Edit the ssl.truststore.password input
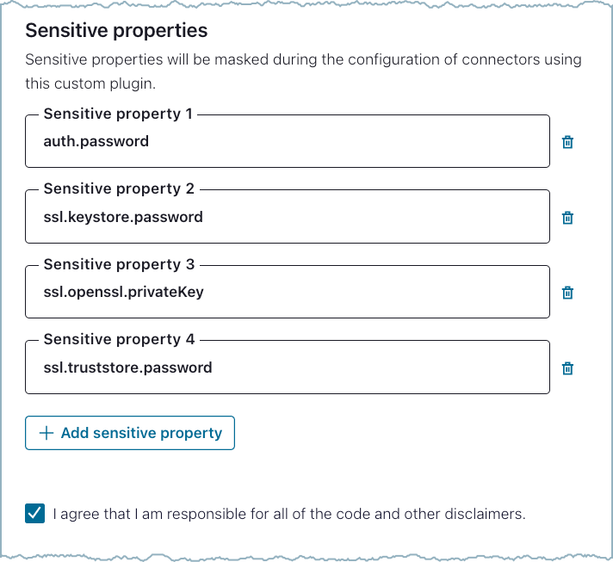Viewport: 613px width, 562px height. pos(287,368)
